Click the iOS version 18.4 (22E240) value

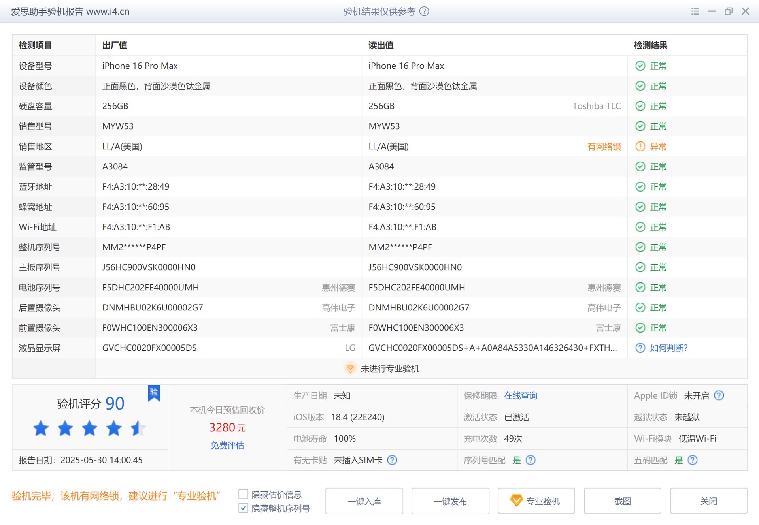click(x=358, y=417)
